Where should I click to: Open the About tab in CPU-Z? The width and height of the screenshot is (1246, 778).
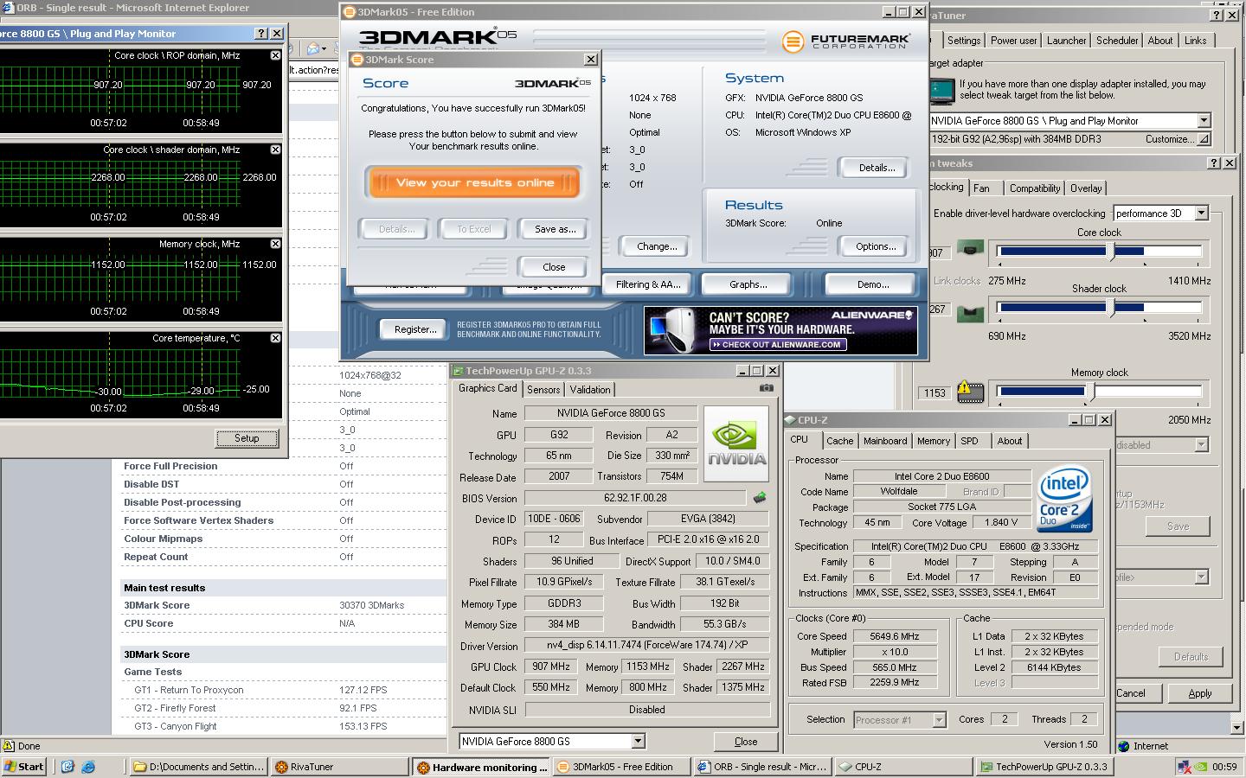click(1009, 441)
